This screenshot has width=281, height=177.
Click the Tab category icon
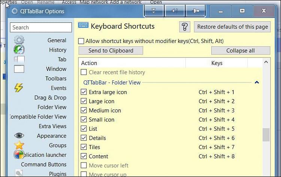pos(19,59)
